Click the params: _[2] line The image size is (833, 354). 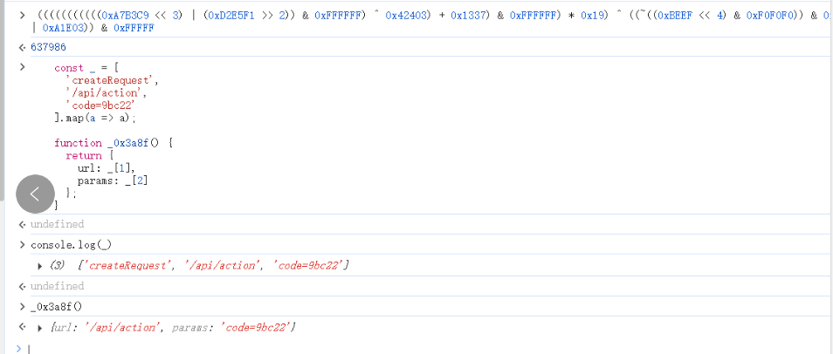click(x=113, y=180)
